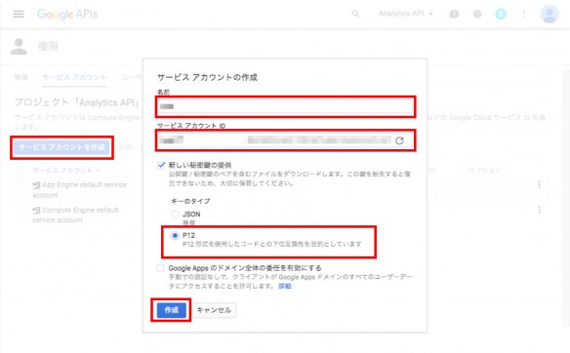Switch to the サービス アカウント tab

[x=74, y=77]
